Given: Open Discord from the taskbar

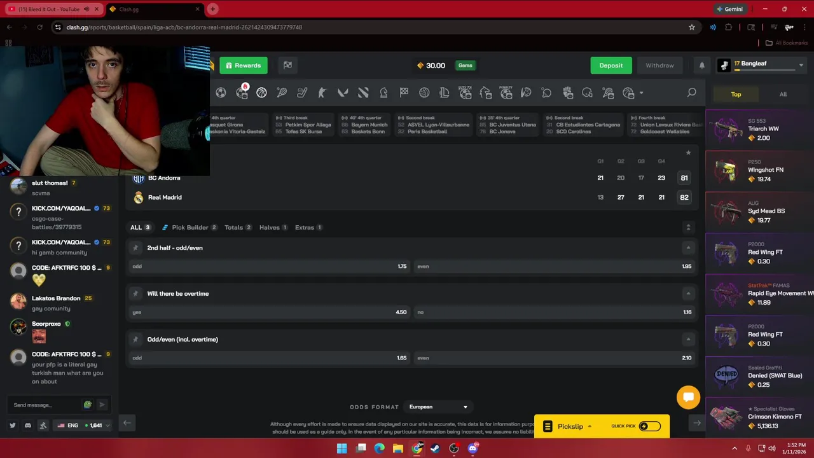Looking at the screenshot, I should point(473,448).
